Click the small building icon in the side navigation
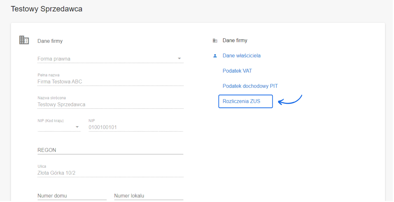The image size is (394, 202). 215,41
